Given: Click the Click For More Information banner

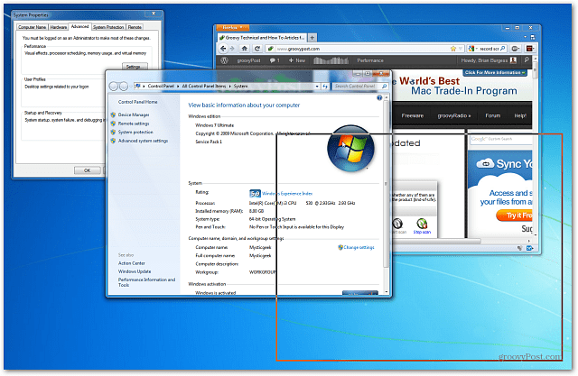Looking at the screenshot, I should click(495, 72).
